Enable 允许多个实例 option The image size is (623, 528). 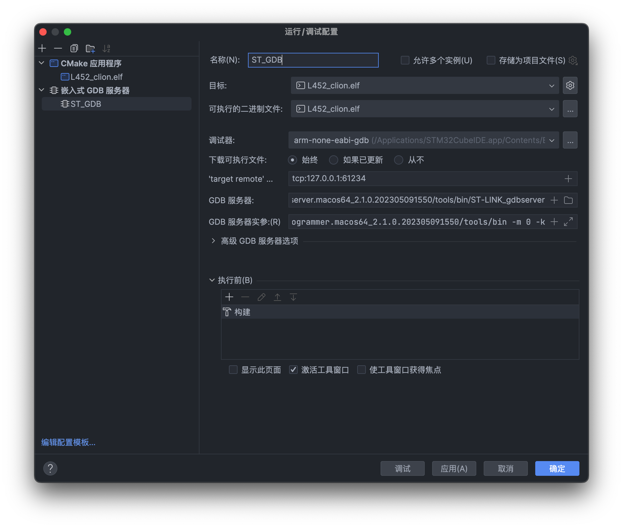pos(404,60)
